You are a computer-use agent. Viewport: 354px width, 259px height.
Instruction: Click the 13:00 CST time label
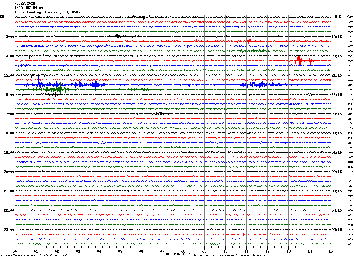click(x=9, y=37)
